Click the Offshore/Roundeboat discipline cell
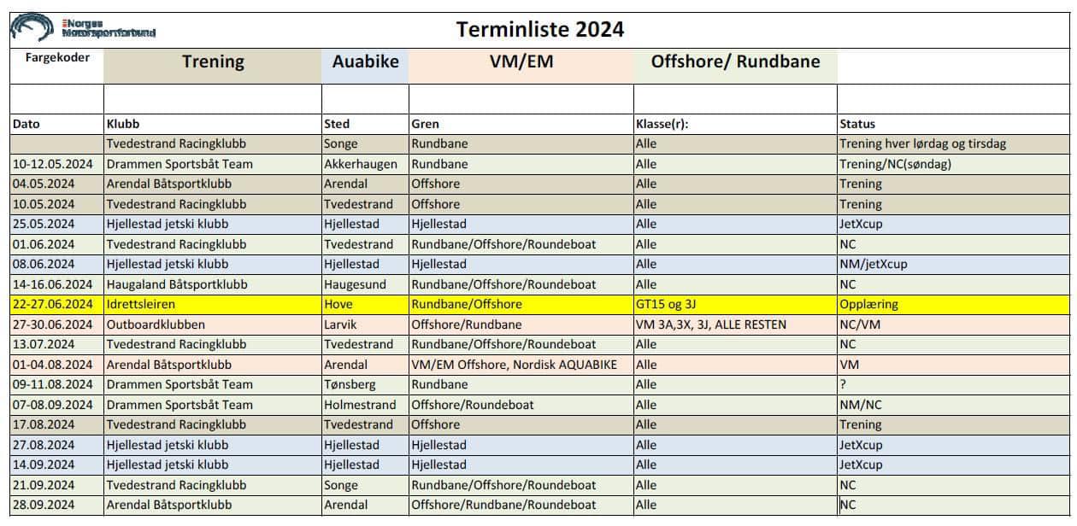1077x526 pixels. click(x=521, y=405)
